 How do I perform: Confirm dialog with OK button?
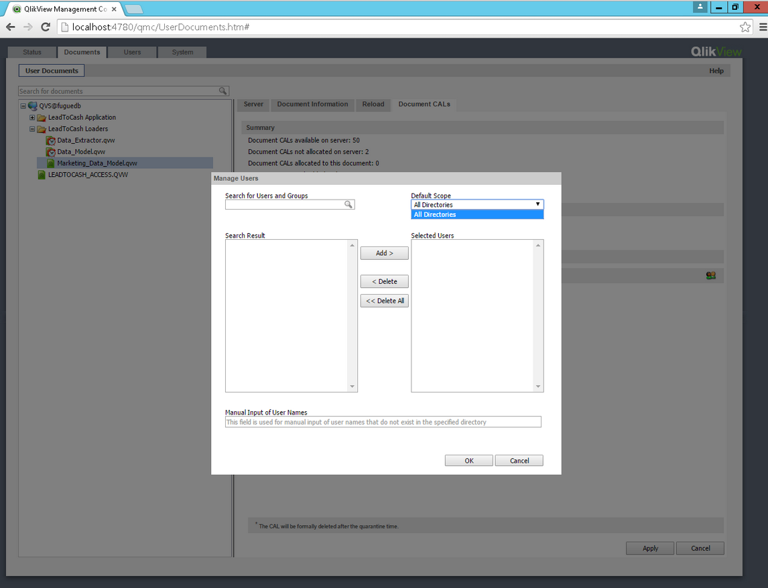(468, 461)
